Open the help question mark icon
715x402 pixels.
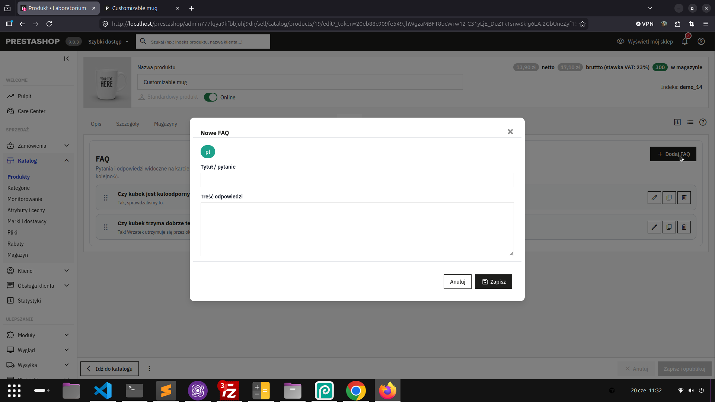703,122
